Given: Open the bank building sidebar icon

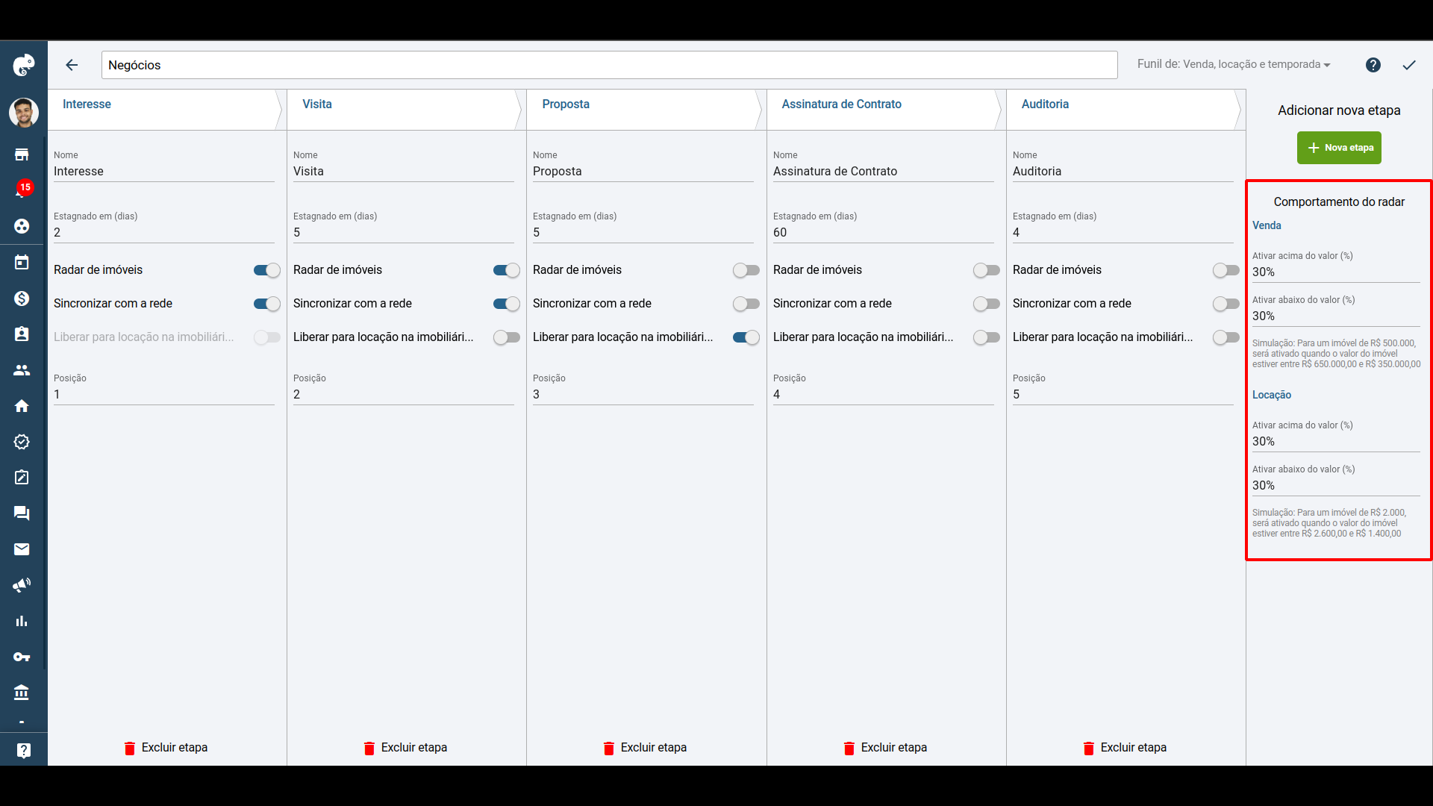Looking at the screenshot, I should point(22,693).
